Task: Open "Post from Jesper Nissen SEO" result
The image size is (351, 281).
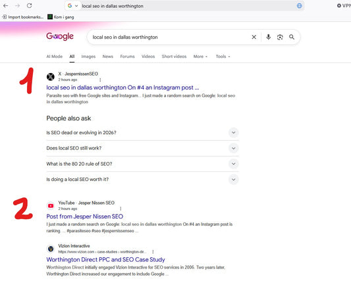Action: [x=85, y=217]
